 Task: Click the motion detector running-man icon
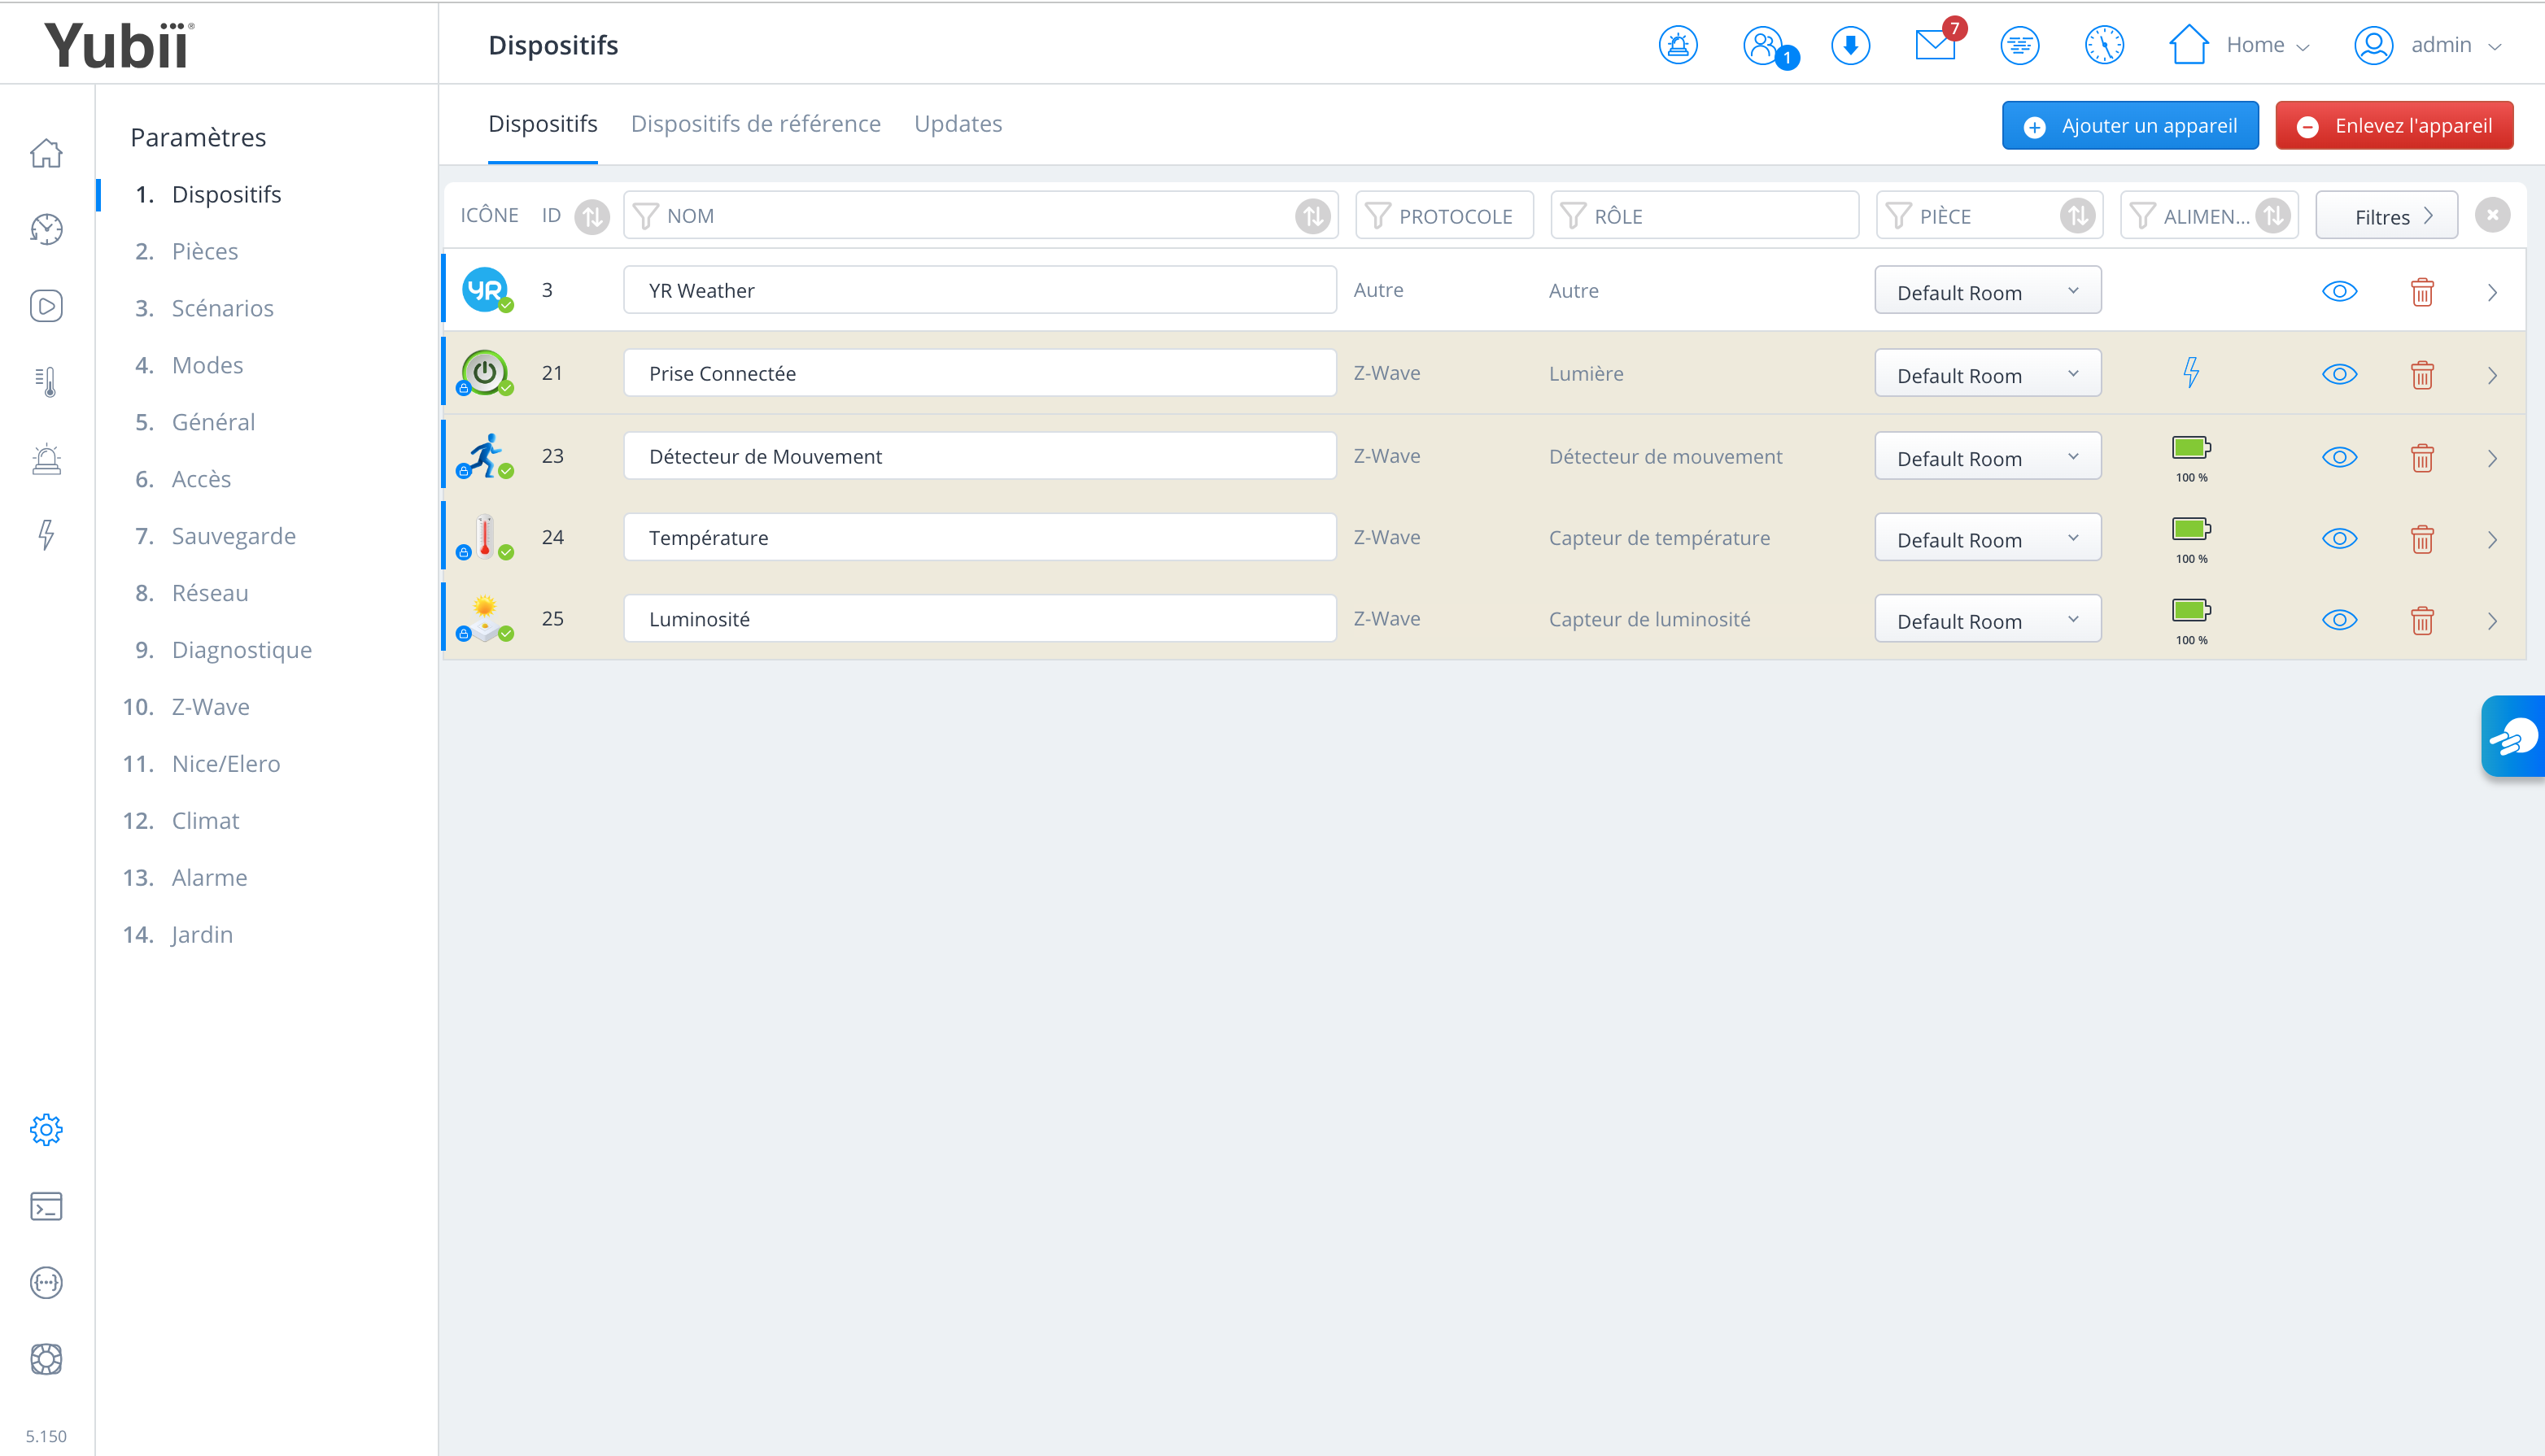pos(486,456)
